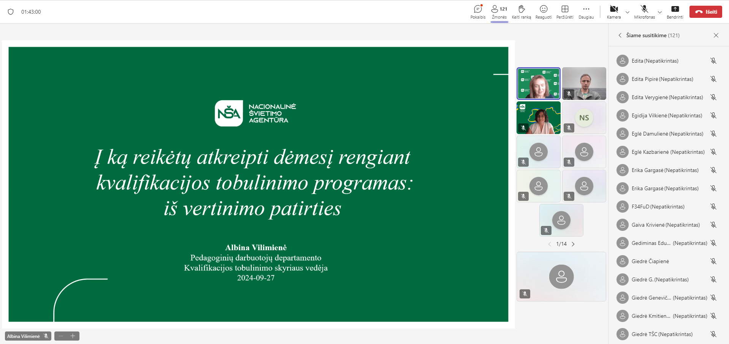Close the participants side panel
Screen dimensions: 729x344
pyautogui.click(x=716, y=35)
